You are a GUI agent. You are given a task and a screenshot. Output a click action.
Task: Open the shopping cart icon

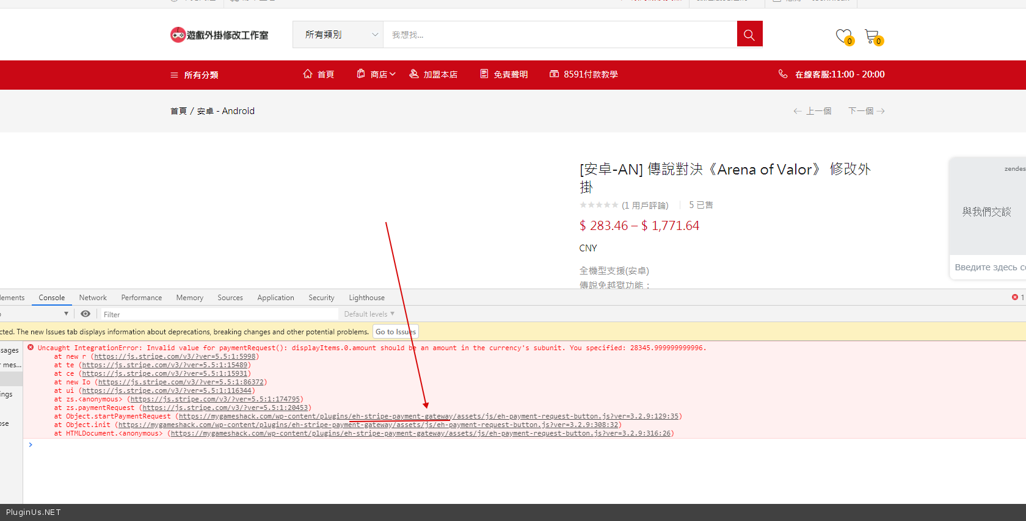point(871,36)
